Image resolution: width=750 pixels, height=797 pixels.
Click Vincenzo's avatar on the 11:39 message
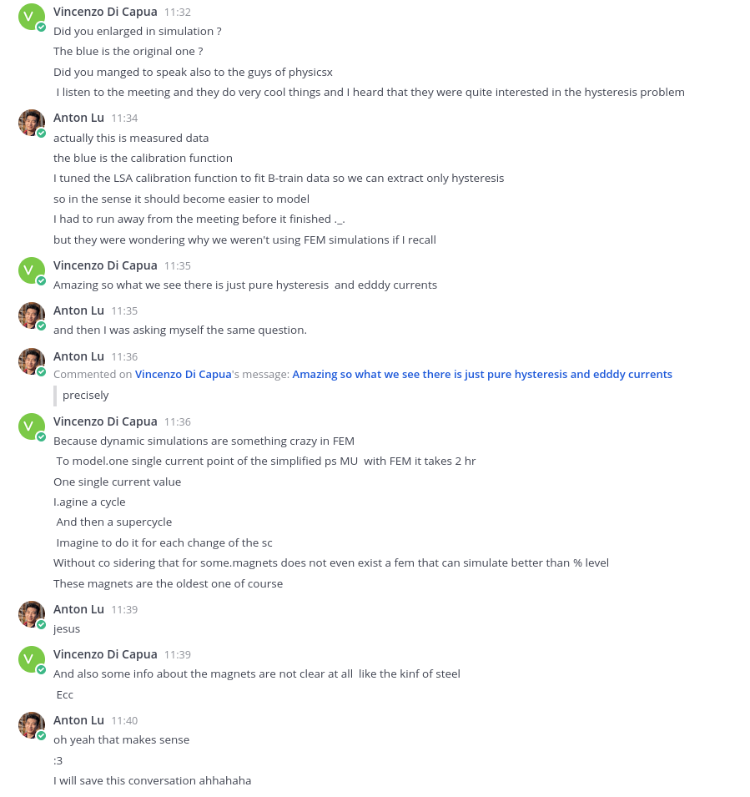(31, 659)
